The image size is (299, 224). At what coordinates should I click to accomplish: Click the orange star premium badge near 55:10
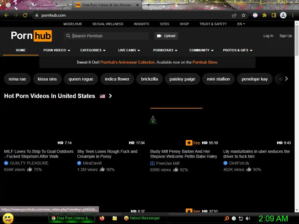[189, 143]
